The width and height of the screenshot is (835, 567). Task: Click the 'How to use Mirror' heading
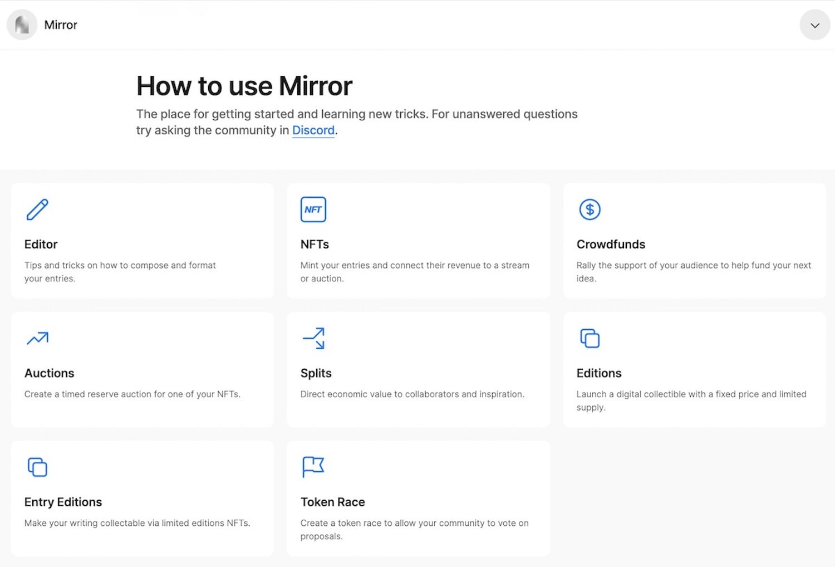(244, 86)
